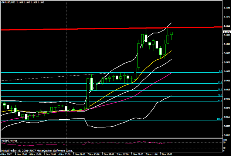Click the 6 Nov 2007 date label
This screenshot has width=231, height=156.
[6, 154]
